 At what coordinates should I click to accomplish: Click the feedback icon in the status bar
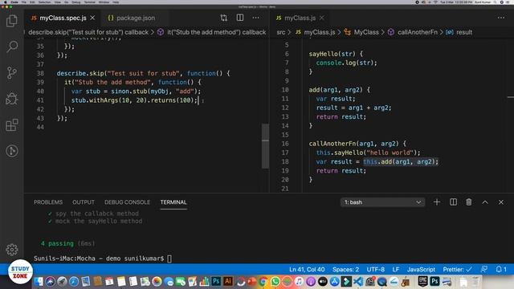[x=483, y=270]
